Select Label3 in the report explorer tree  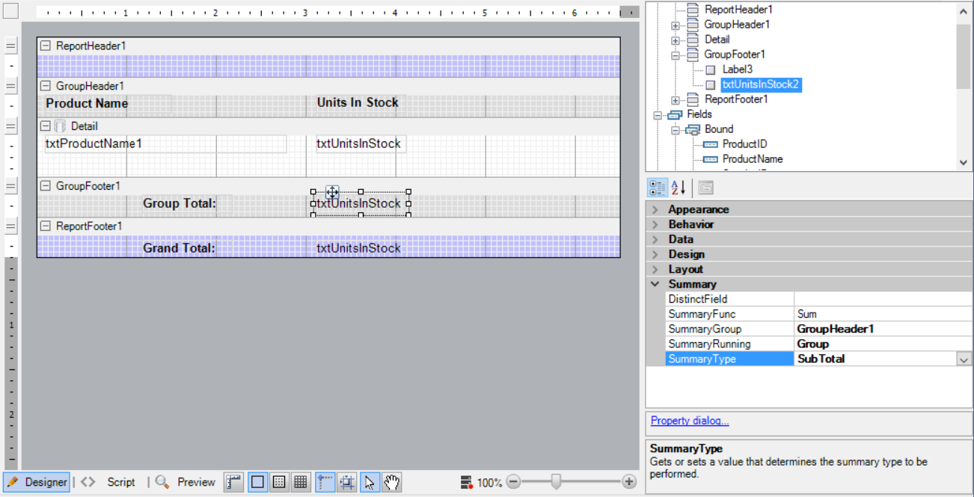point(737,70)
